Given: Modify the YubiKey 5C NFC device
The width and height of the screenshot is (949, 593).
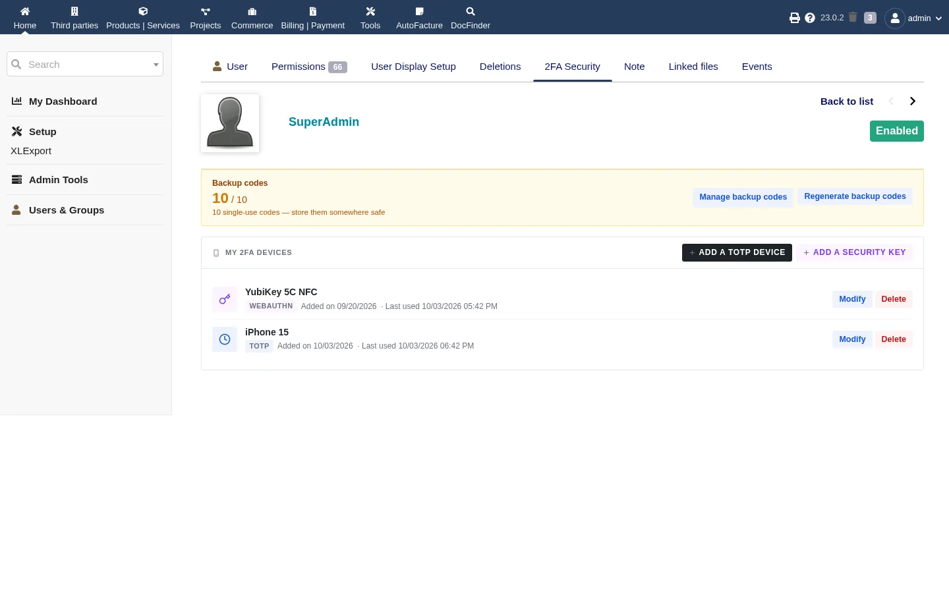Looking at the screenshot, I should [x=852, y=299].
